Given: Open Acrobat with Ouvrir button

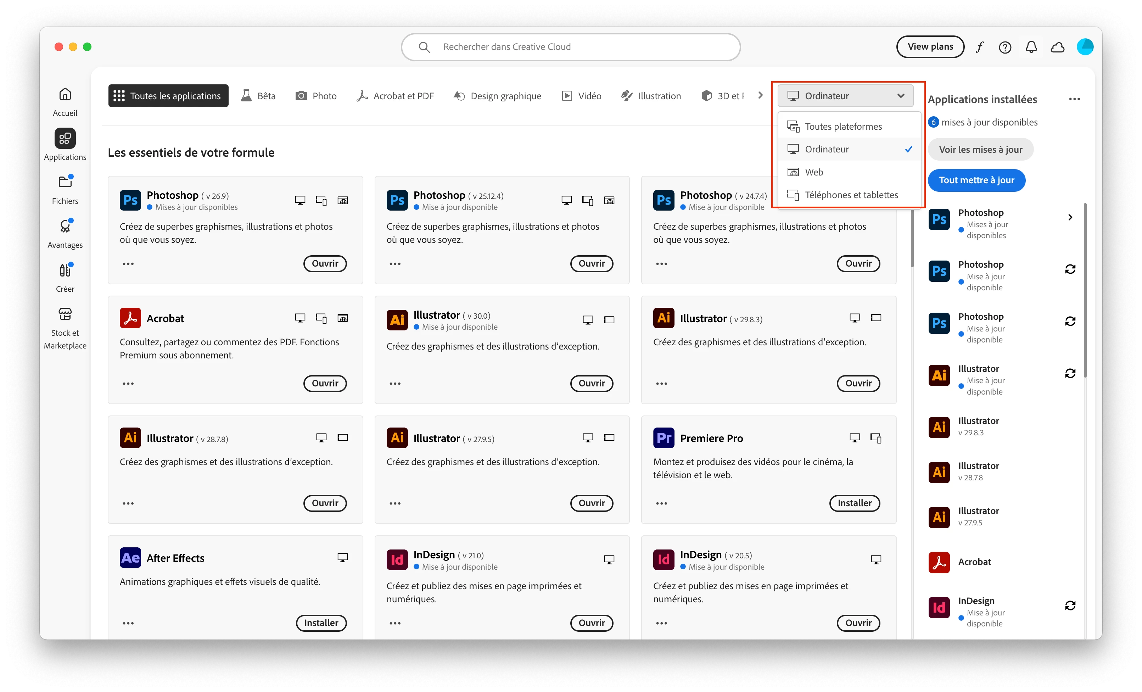Looking at the screenshot, I should 325,384.
